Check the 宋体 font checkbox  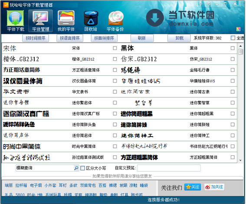[x=115, y=48]
